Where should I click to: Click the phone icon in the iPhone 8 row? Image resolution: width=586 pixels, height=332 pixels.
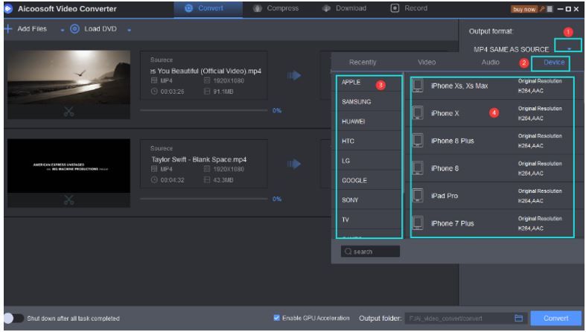point(418,168)
